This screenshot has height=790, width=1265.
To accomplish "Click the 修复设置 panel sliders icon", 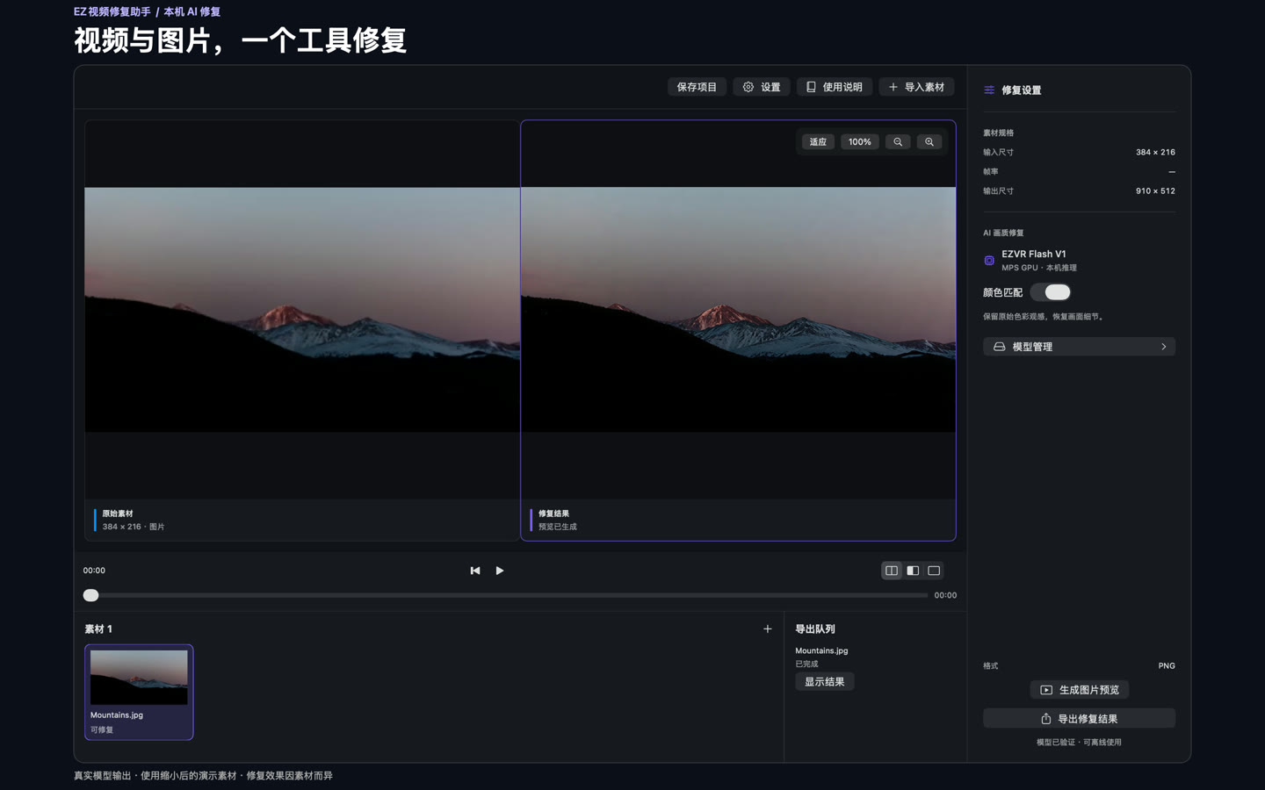I will click(x=989, y=90).
